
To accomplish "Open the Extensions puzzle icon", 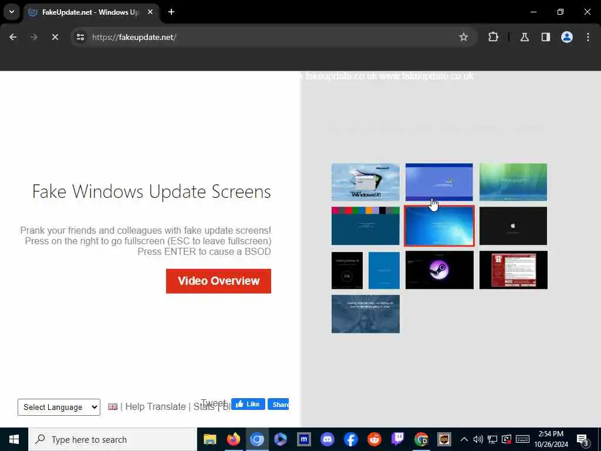I will [x=493, y=37].
